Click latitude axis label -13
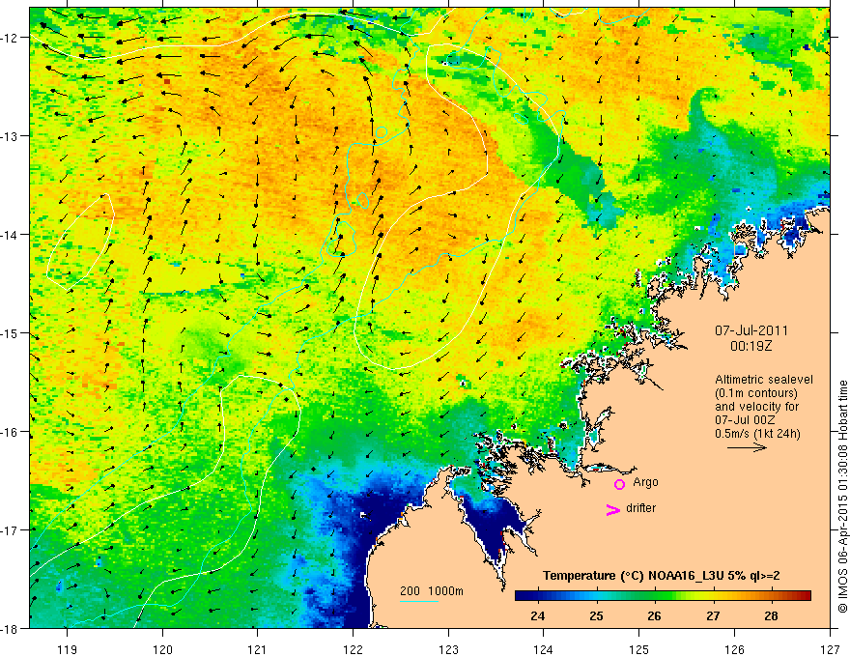Viewport: 850px width, 657px height. (10, 136)
